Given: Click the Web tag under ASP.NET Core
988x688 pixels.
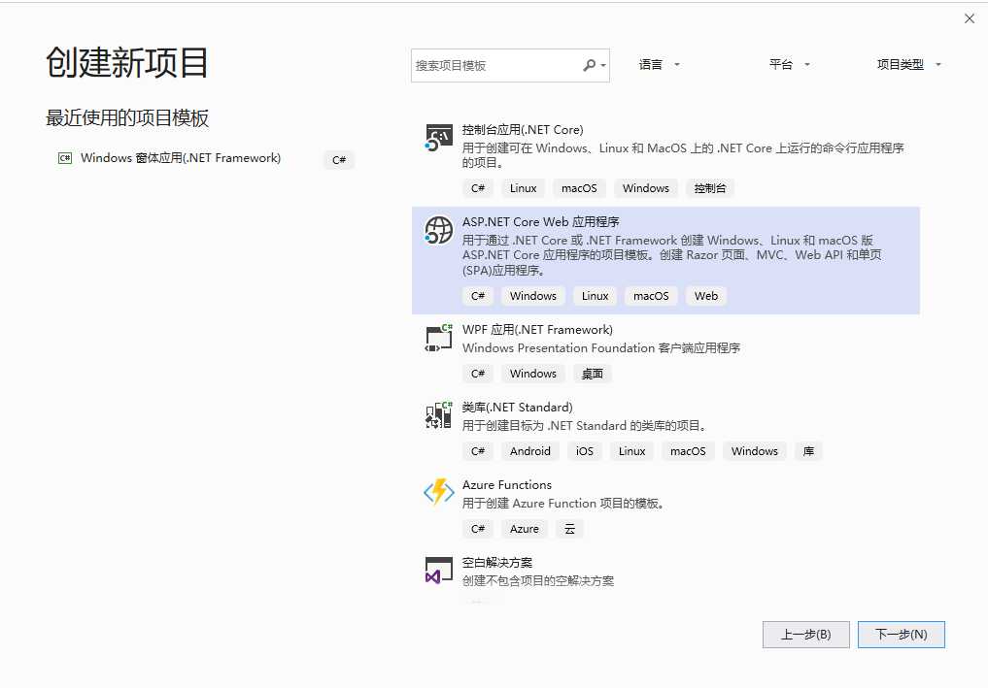Looking at the screenshot, I should (705, 296).
